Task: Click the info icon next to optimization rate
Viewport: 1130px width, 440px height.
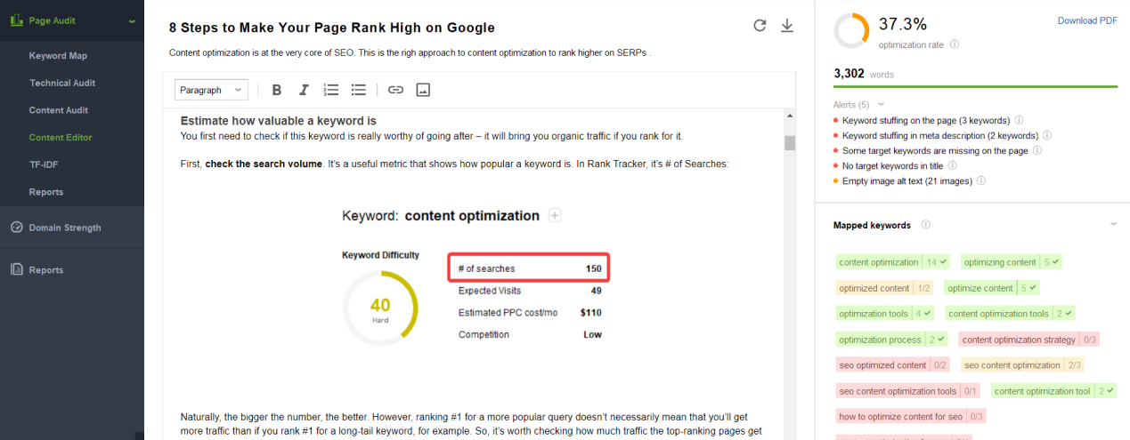Action: point(955,44)
